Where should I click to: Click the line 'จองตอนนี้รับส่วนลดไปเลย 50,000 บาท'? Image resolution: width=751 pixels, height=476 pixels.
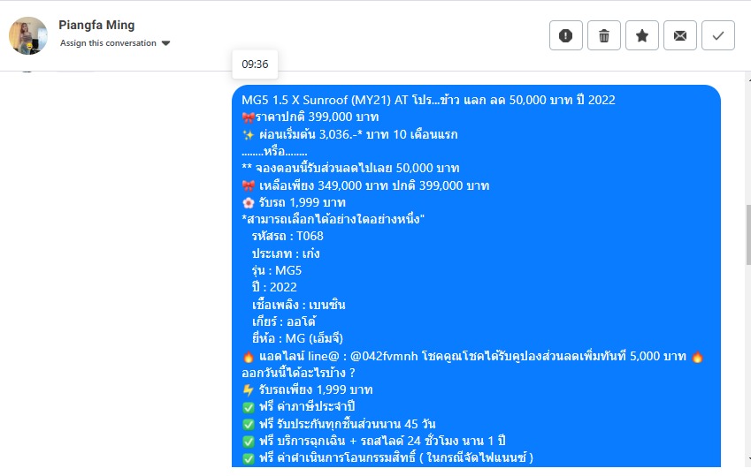(350, 169)
